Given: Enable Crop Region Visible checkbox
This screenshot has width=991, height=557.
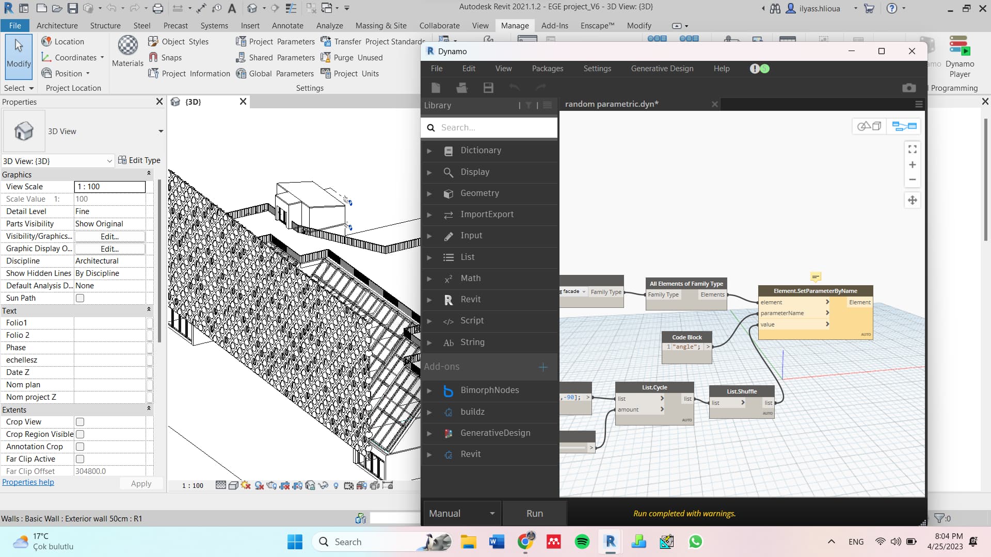Looking at the screenshot, I should pos(80,434).
